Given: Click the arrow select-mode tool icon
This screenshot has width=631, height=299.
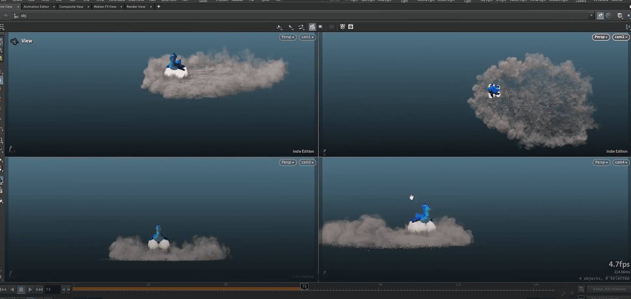Looking at the screenshot, I should pos(290,27).
